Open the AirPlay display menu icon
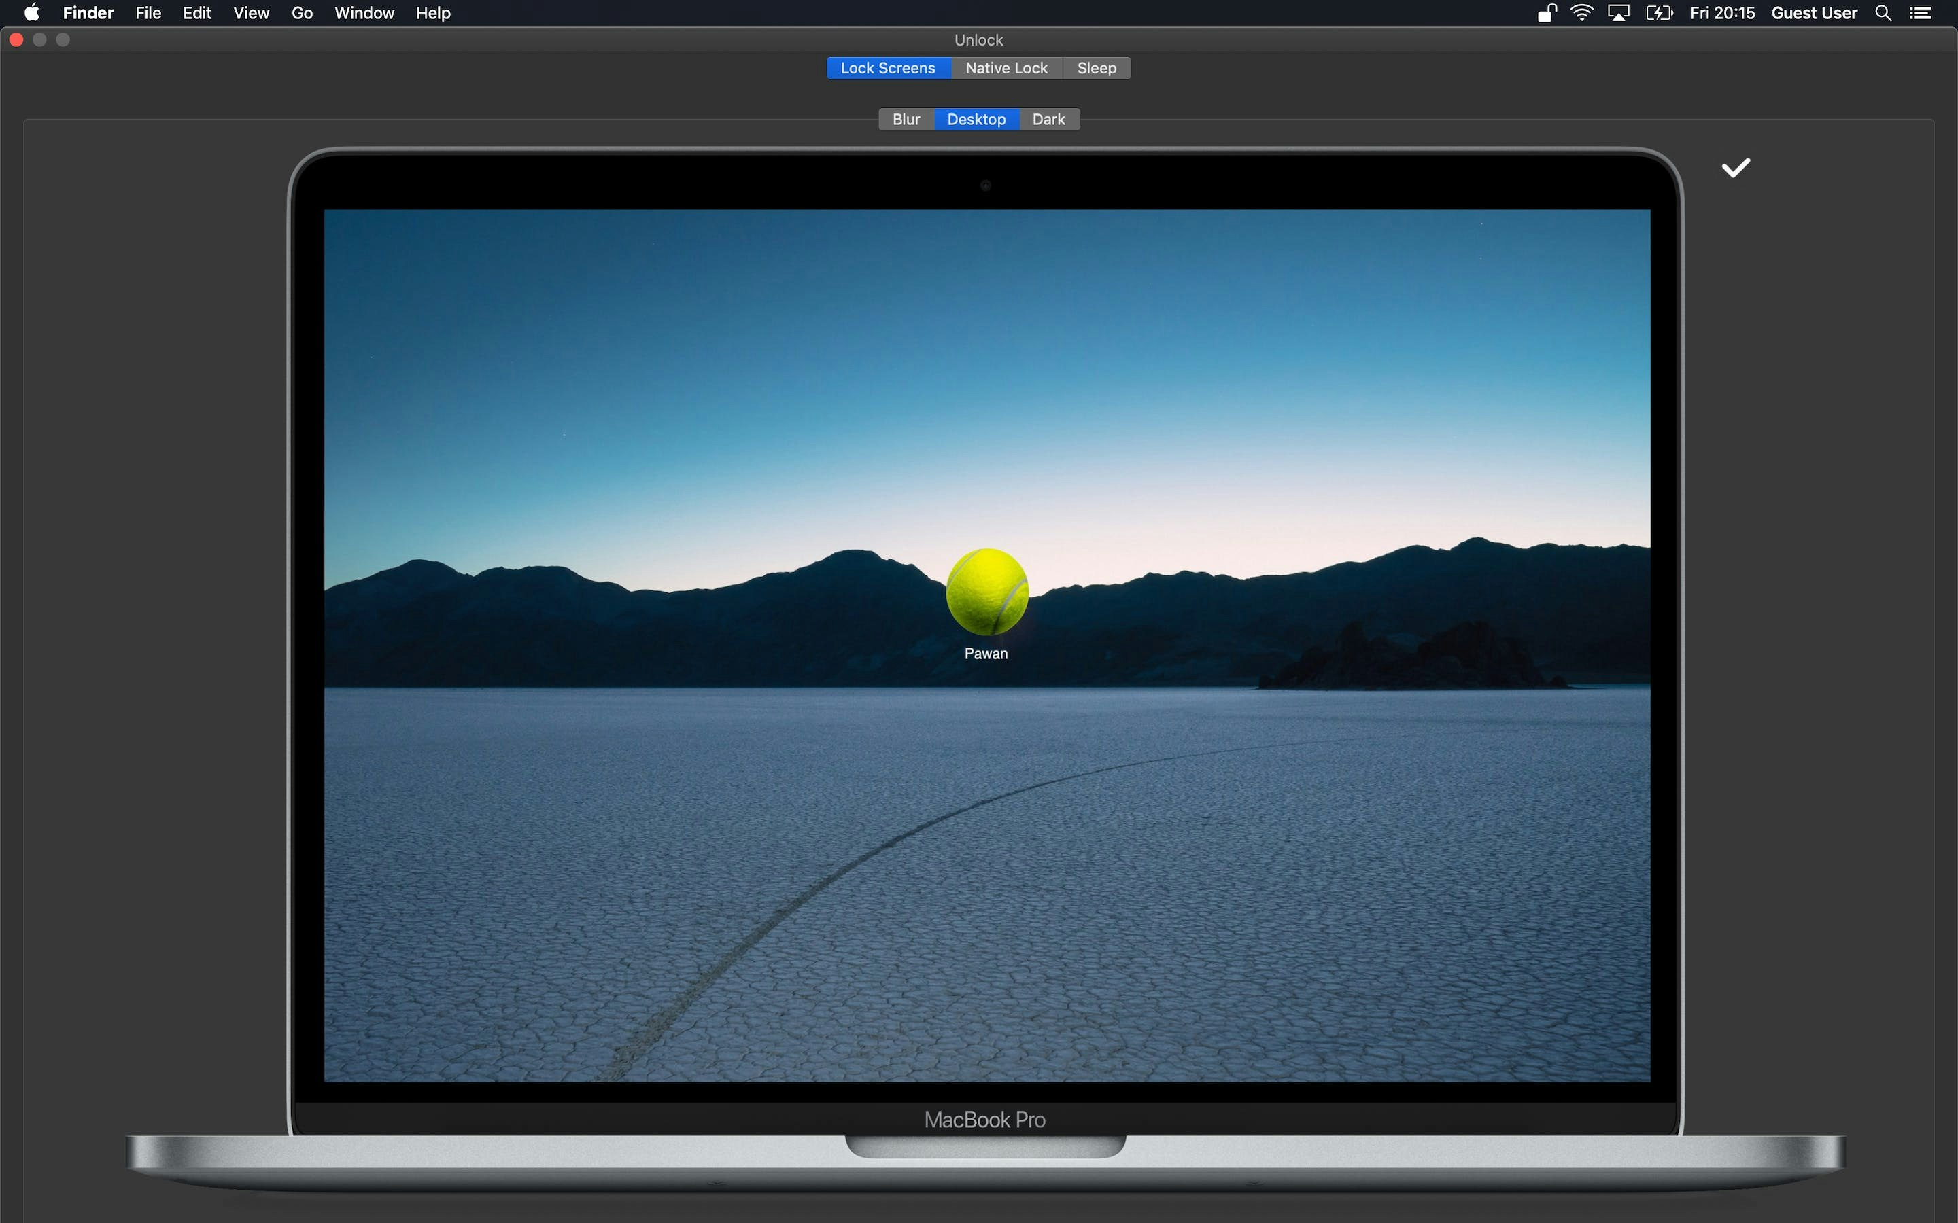 coord(1618,13)
